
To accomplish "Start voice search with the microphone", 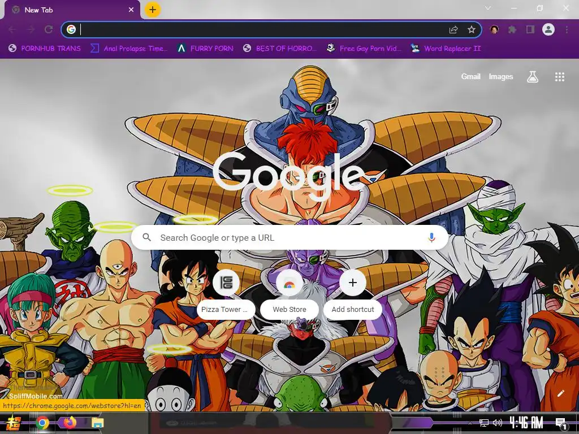I will coord(431,237).
